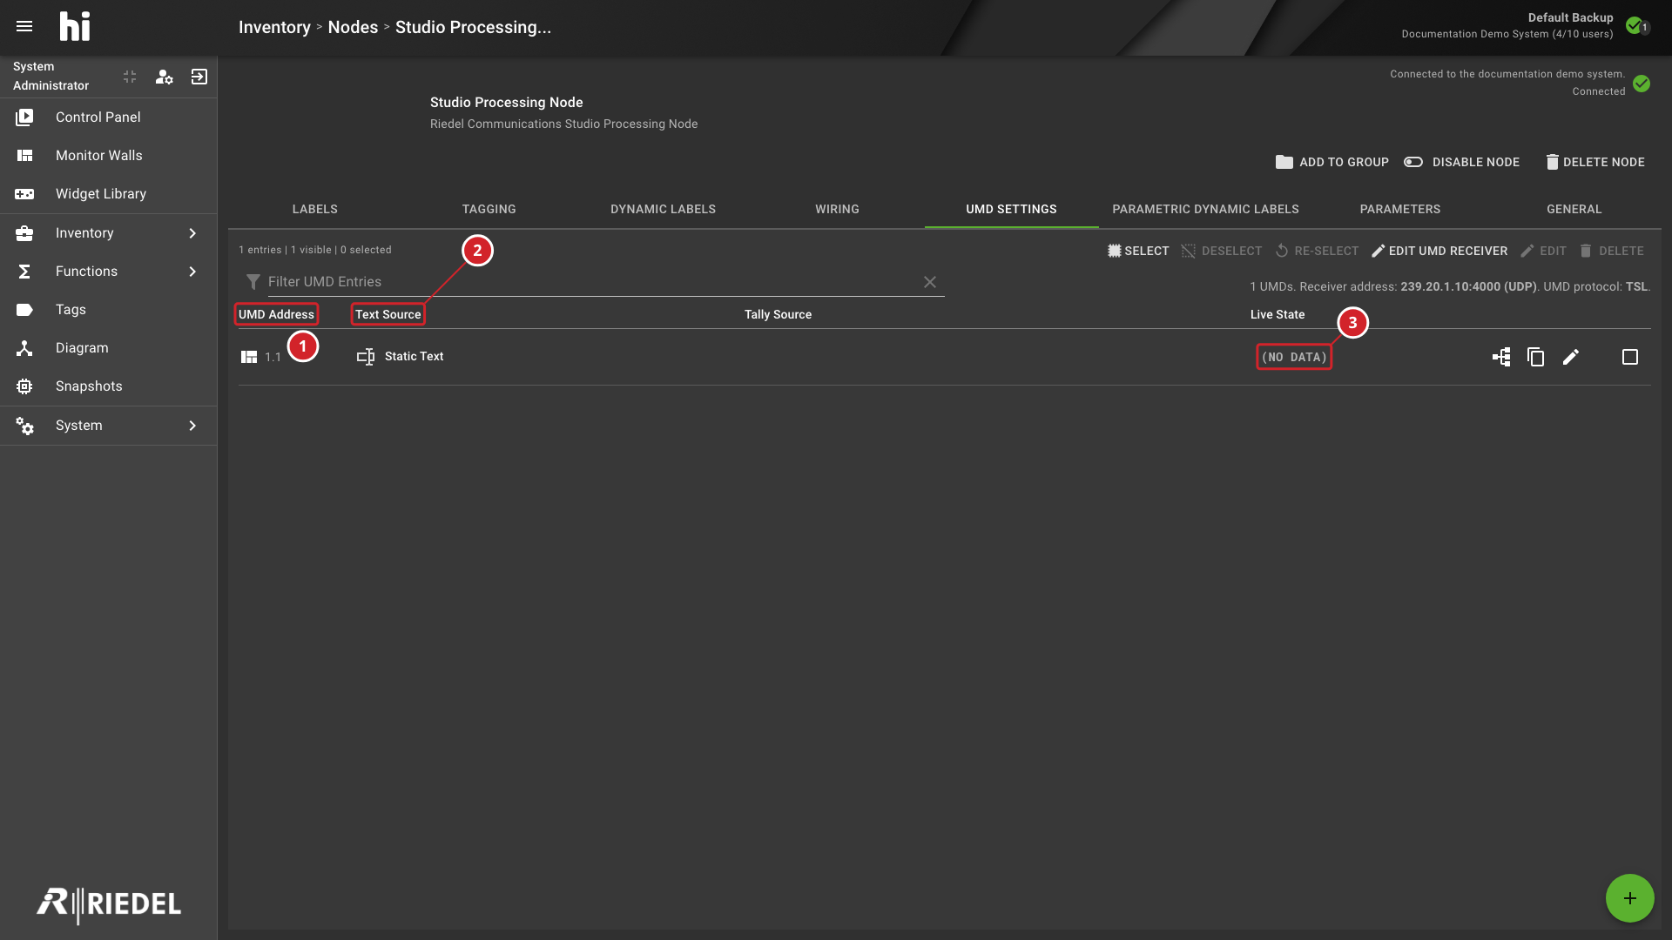
Task: Click Delete Node
Action: click(1595, 162)
